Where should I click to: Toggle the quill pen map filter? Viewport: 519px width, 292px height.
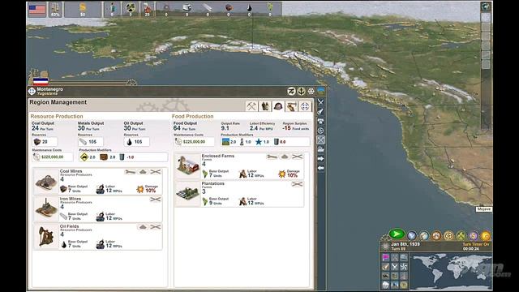[386, 267]
